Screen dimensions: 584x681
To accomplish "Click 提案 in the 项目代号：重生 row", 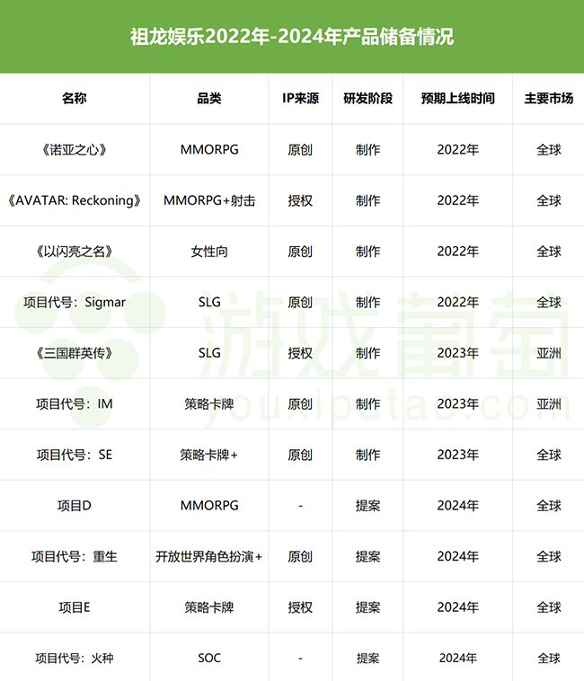I will (x=367, y=556).
